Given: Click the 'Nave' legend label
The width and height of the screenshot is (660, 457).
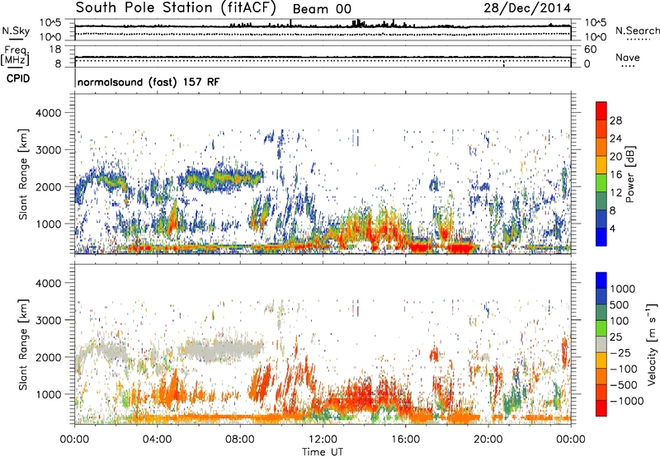Looking at the screenshot, I should [x=628, y=57].
